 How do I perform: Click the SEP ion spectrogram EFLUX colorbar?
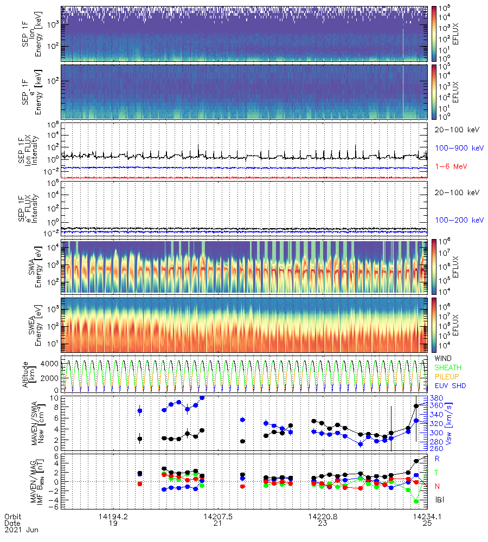434,34
